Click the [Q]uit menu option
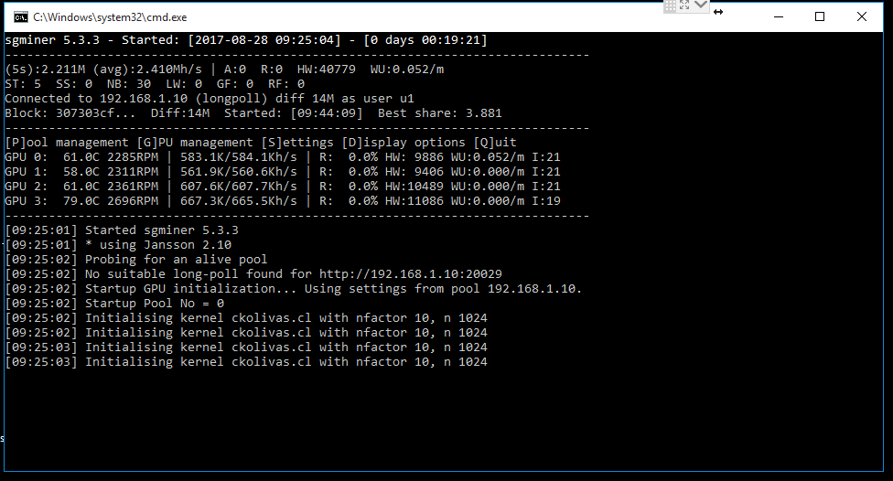893x481 pixels. (495, 143)
